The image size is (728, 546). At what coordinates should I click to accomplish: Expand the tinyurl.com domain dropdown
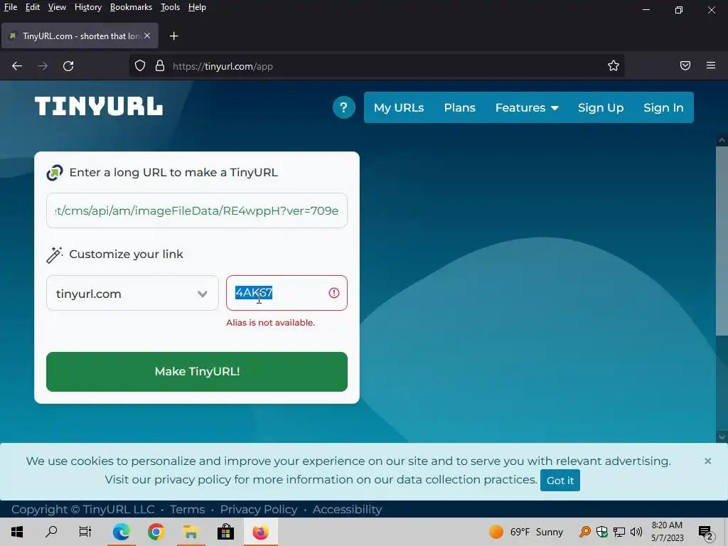[132, 294]
